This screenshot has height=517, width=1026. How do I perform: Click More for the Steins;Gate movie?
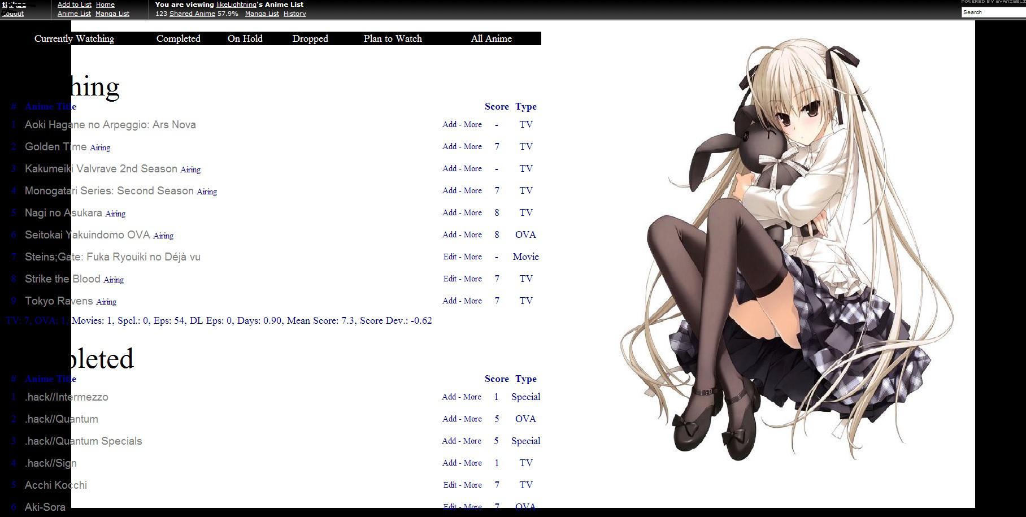pyautogui.click(x=473, y=257)
